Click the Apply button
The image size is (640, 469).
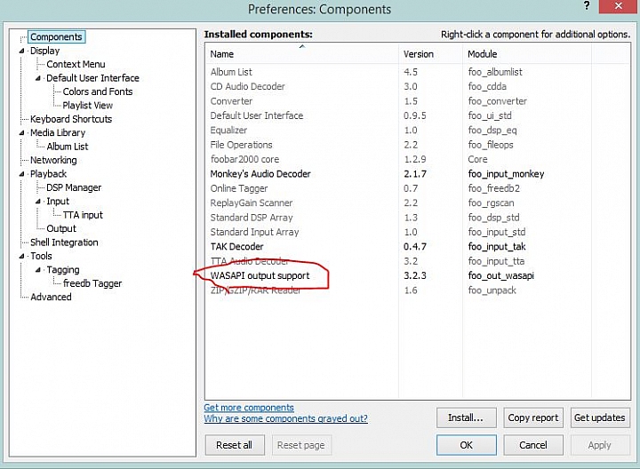click(600, 445)
